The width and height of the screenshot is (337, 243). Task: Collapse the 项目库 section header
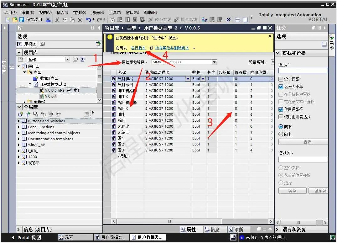(19, 52)
